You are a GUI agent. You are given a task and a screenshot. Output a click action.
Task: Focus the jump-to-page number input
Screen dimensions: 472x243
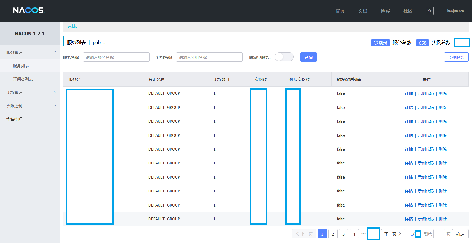439,234
